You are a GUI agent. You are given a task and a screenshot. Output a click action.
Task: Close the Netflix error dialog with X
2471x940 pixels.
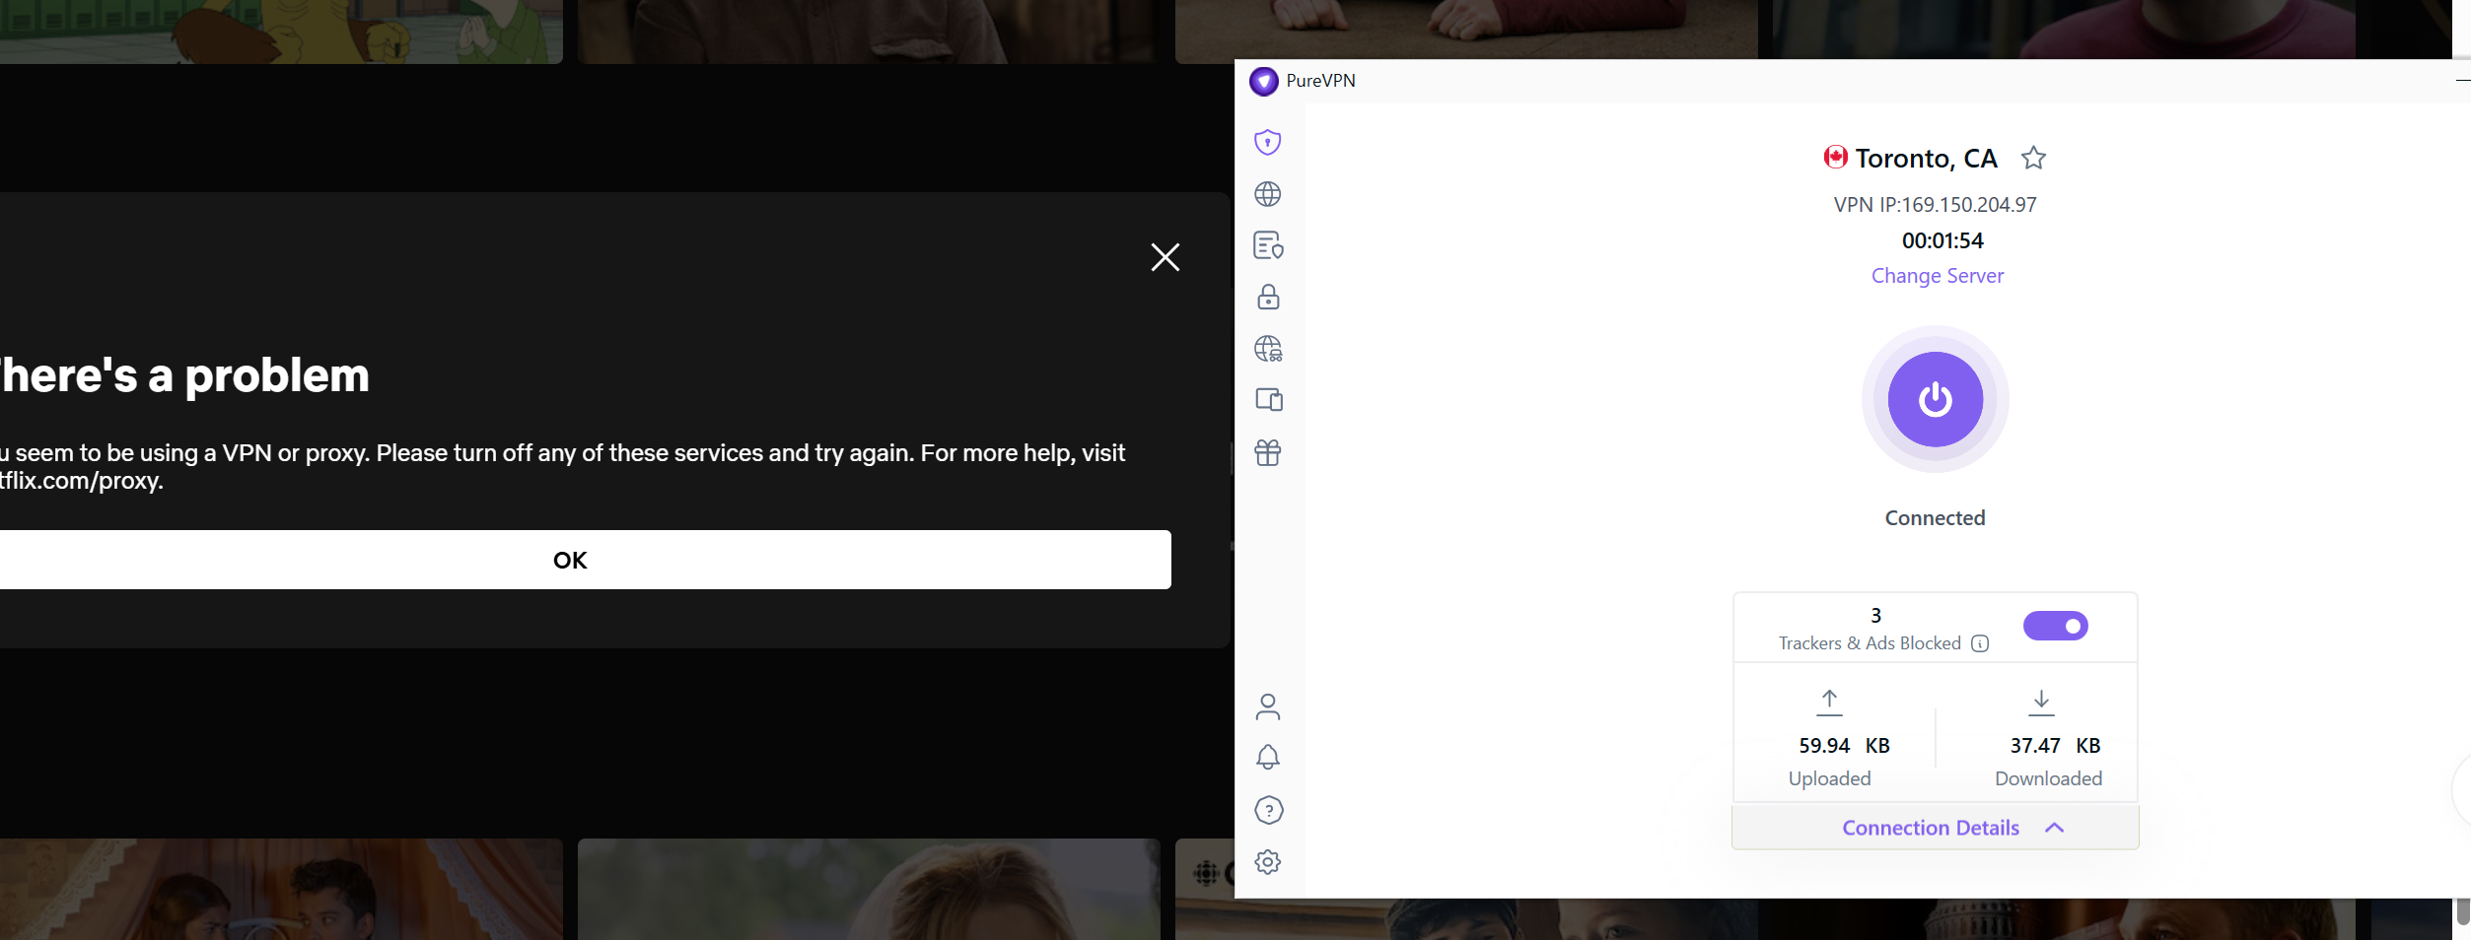pos(1165,257)
